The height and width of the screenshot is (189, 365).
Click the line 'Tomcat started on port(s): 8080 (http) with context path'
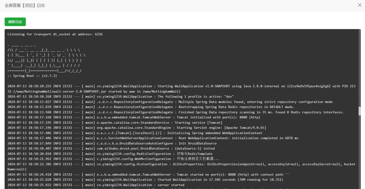click(148, 175)
